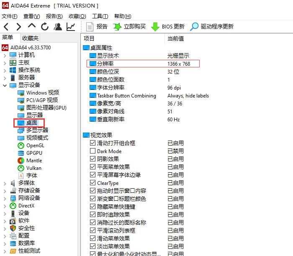Click 立即购买 buy now button
Image resolution: width=293 pixels, height=256 pixels.
pos(129,27)
